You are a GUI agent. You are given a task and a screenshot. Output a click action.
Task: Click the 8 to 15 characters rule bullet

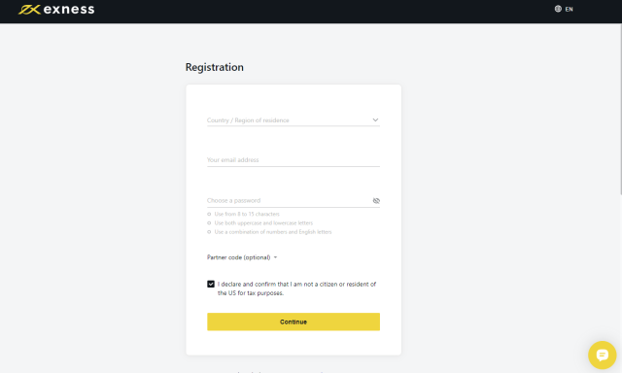click(209, 214)
